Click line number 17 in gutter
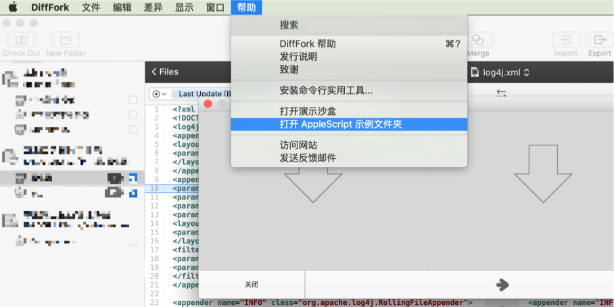 [154, 250]
